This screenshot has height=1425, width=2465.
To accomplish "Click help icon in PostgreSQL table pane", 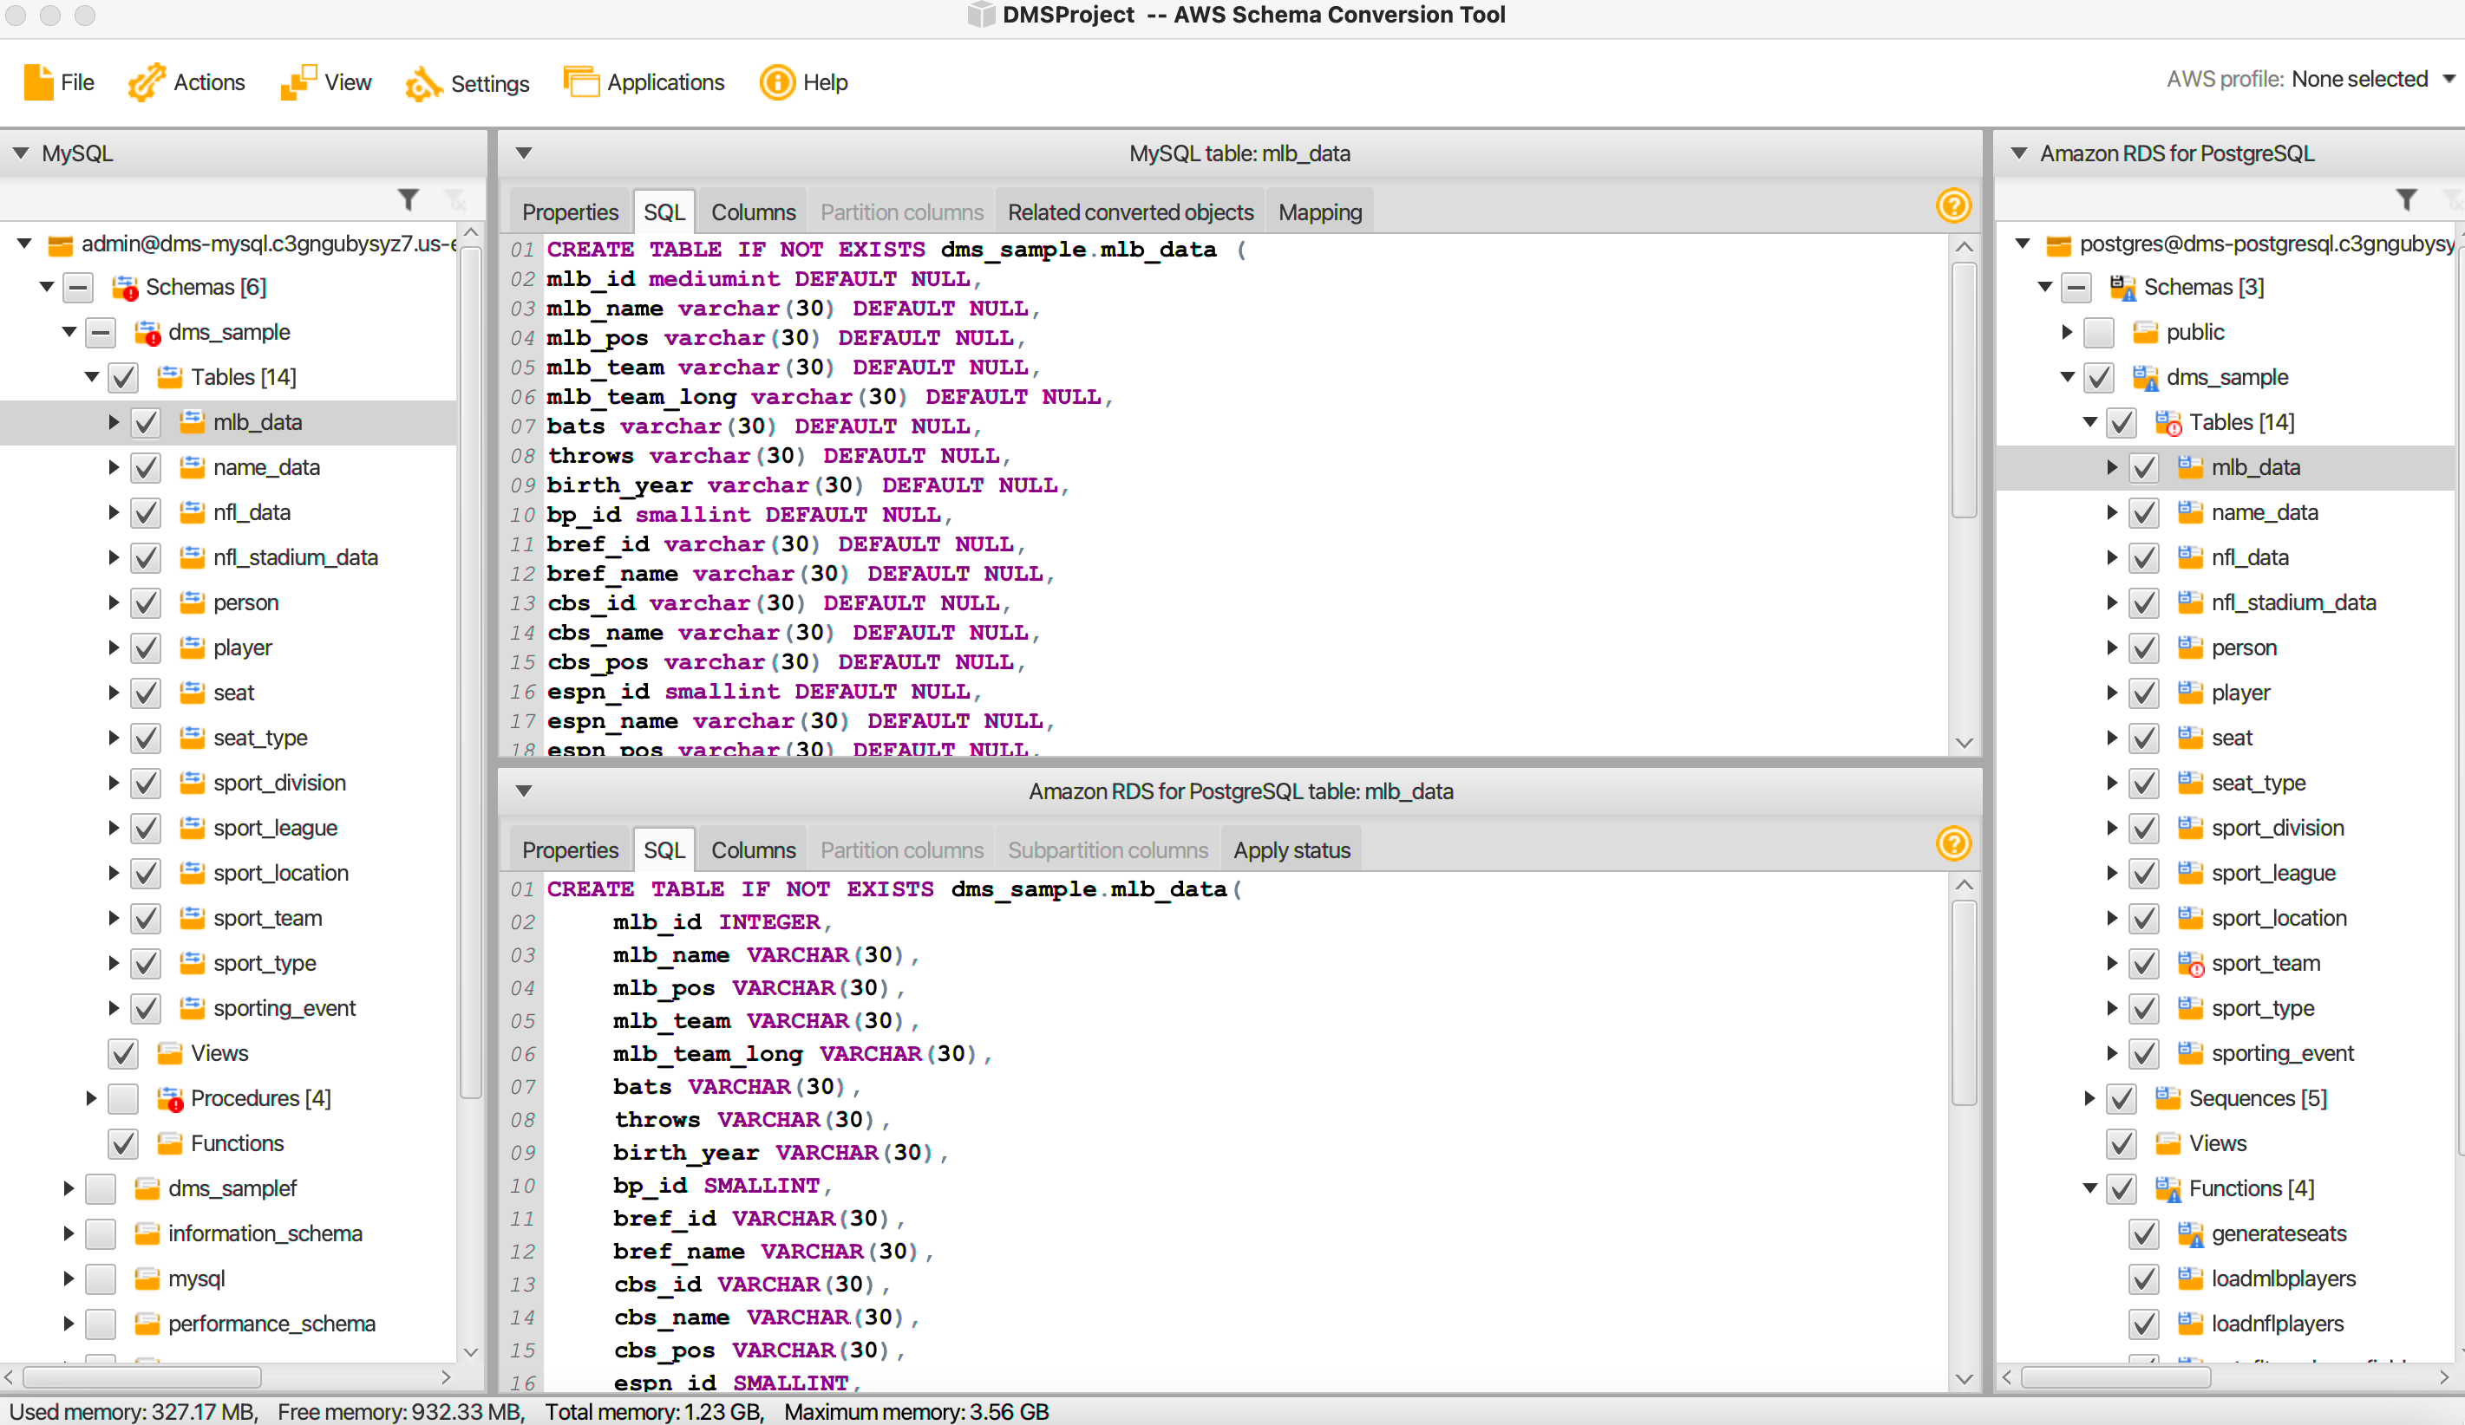I will point(1953,844).
